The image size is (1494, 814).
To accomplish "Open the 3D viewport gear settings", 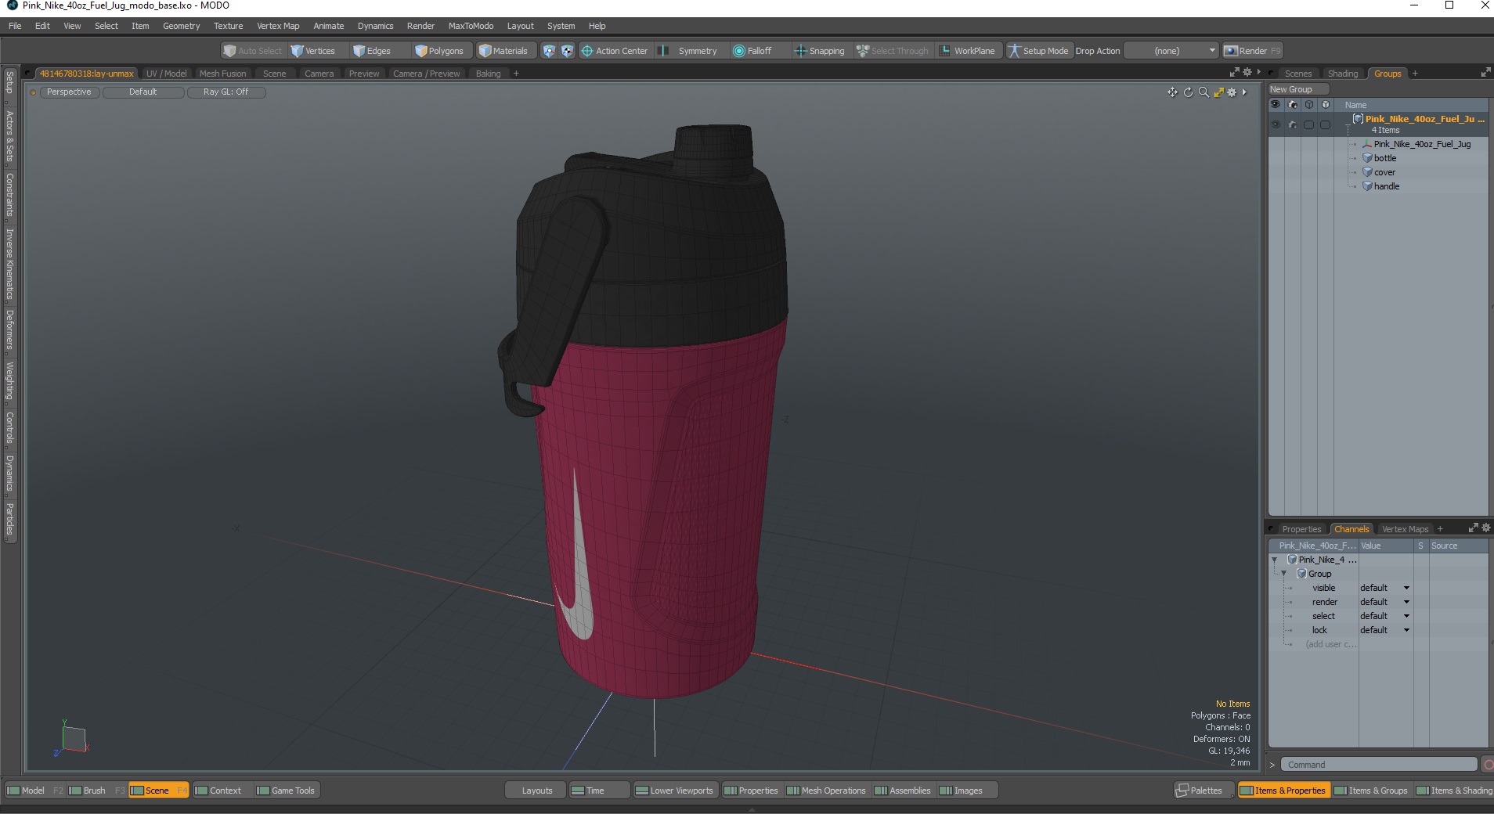I will click(x=1232, y=92).
